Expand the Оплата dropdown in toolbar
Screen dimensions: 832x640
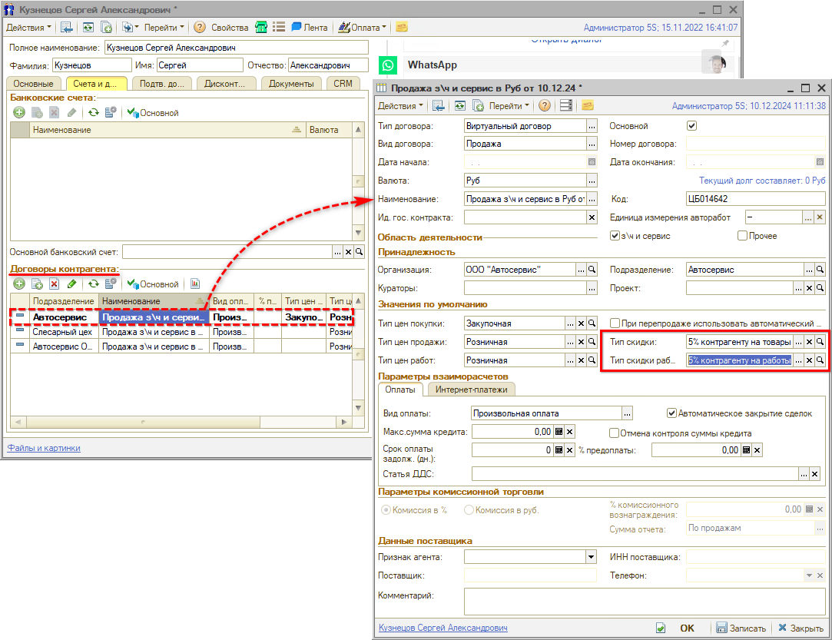click(369, 27)
